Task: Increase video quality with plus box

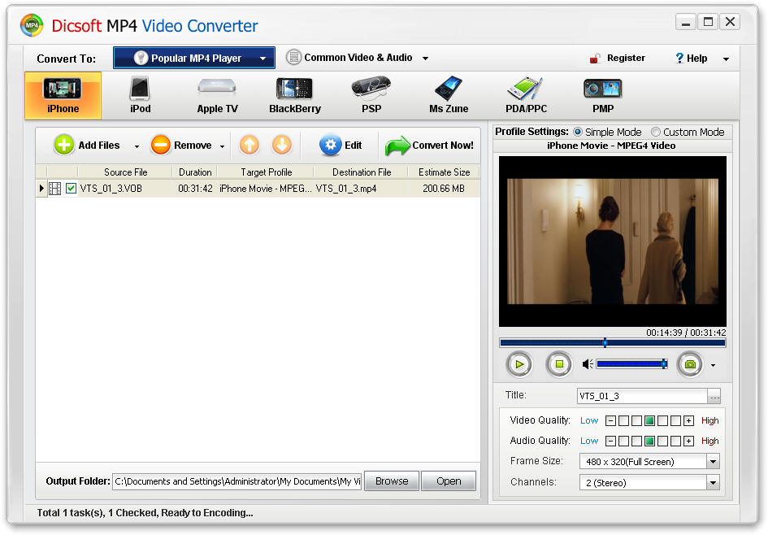Action: [x=688, y=421]
